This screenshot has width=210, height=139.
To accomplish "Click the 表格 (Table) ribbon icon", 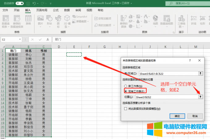I will tap(28, 20).
